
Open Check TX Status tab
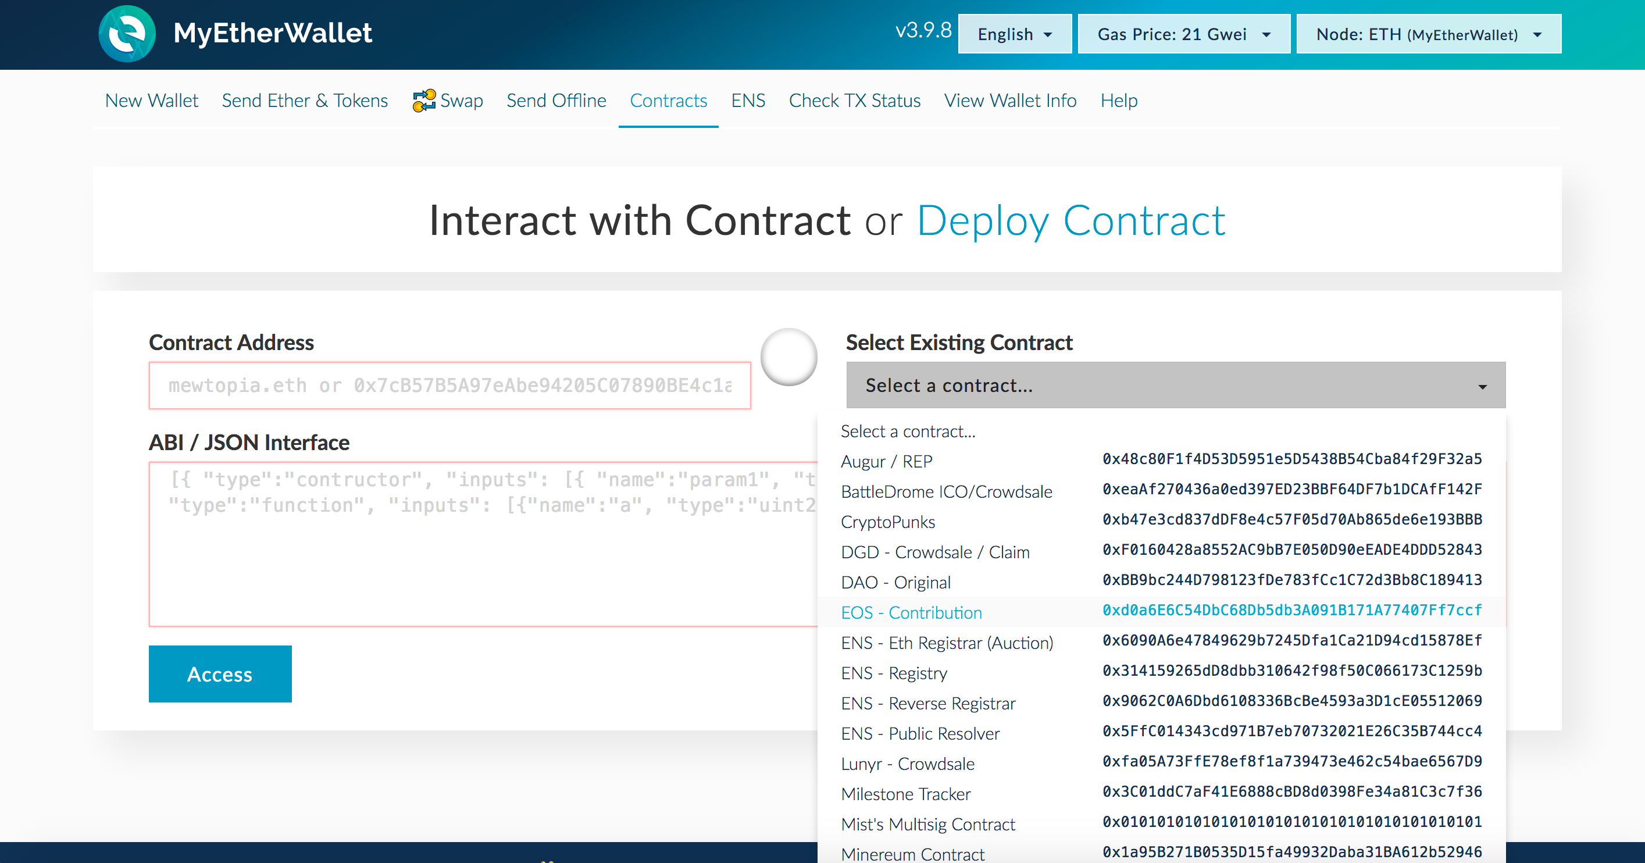[854, 100]
